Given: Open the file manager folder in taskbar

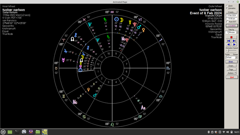Looking at the screenshot, I should pyautogui.click(x=37, y=132).
